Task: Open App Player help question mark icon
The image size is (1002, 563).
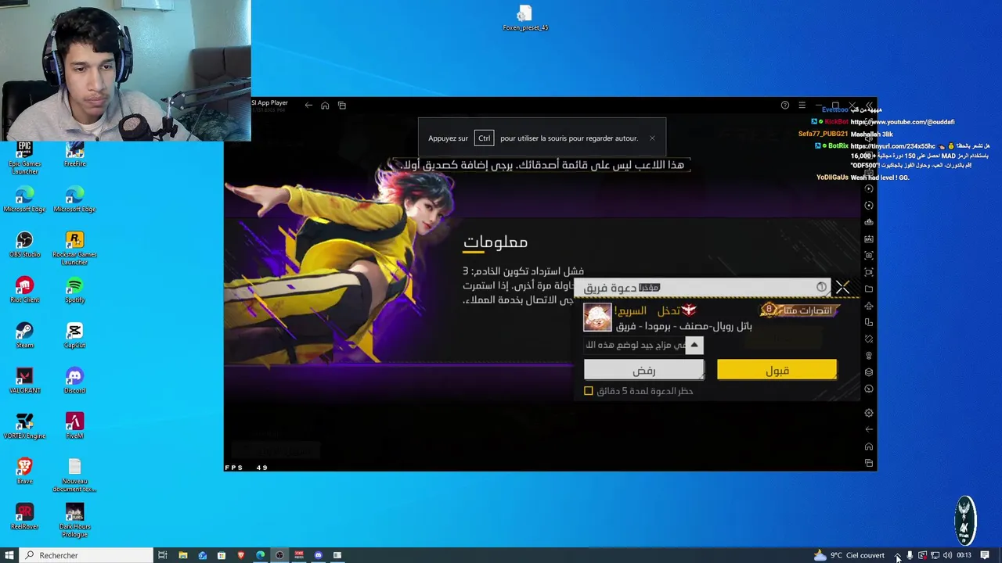Action: (785, 105)
